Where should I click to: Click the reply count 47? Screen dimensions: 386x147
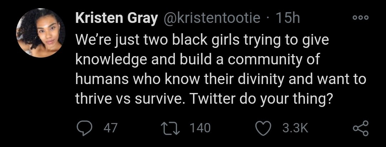click(110, 128)
